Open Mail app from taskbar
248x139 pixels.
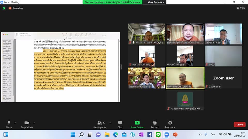(x=124, y=135)
